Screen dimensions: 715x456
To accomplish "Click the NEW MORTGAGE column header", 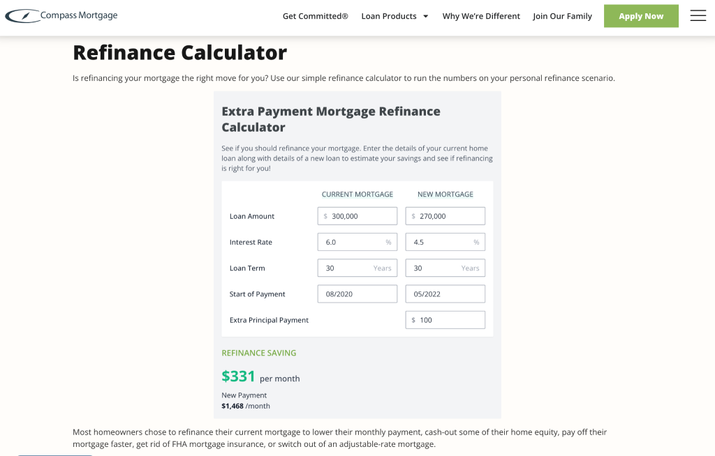I will (x=445, y=194).
